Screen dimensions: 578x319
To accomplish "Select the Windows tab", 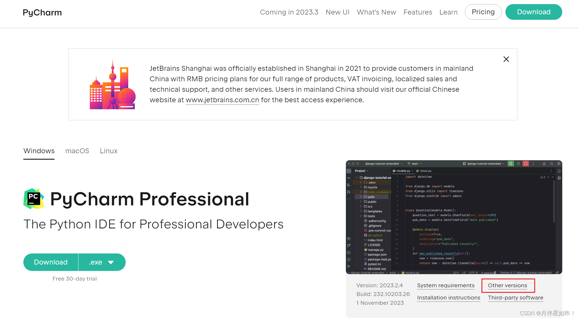I will coord(39,151).
